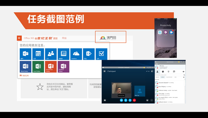Open the People tile
Screen dimensions: 208x118
51,54
